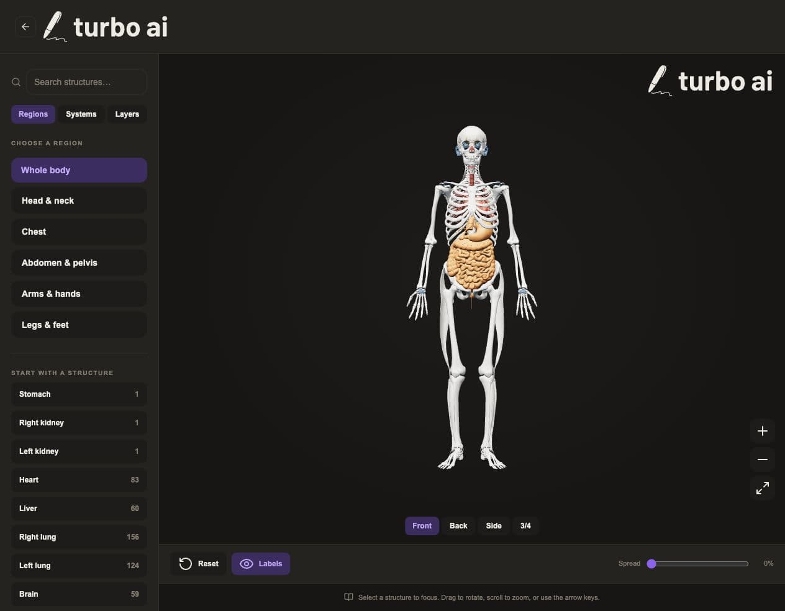785x611 pixels.
Task: Choose Right lung in structure list
Action: (79, 537)
